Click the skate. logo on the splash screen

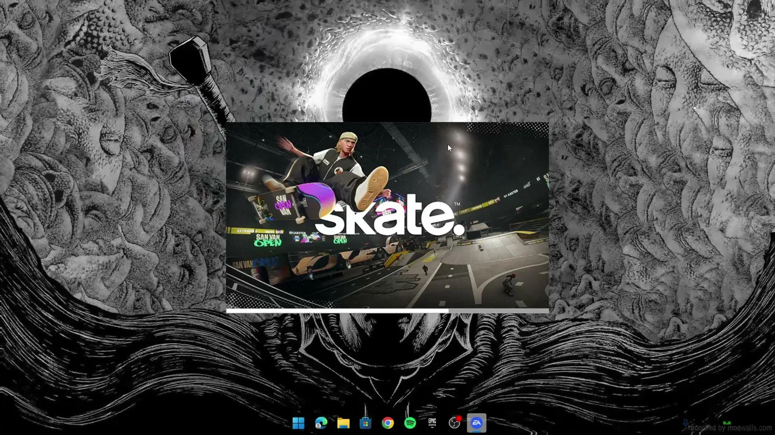pos(390,214)
